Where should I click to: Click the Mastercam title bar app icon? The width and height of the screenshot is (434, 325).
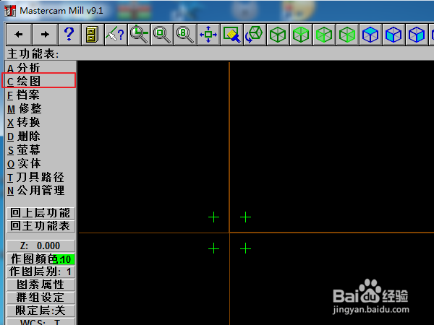click(10, 11)
